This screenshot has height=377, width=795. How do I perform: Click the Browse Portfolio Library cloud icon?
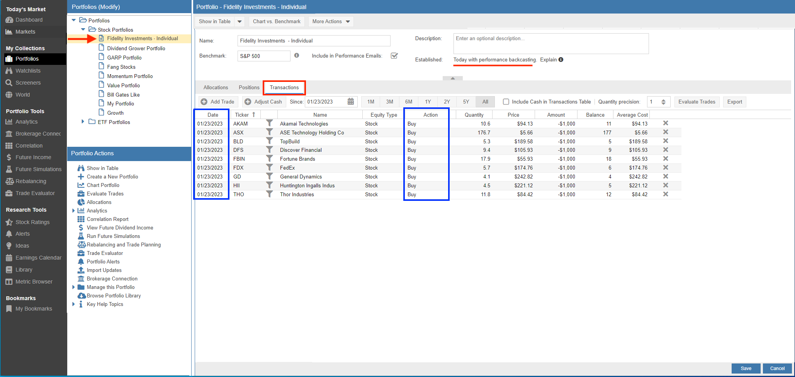[x=82, y=295]
